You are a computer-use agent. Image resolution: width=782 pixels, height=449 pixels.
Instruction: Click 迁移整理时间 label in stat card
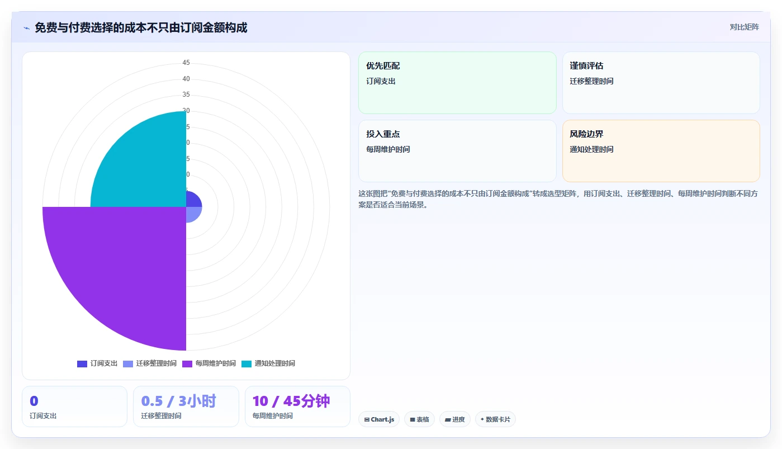pos(161,416)
